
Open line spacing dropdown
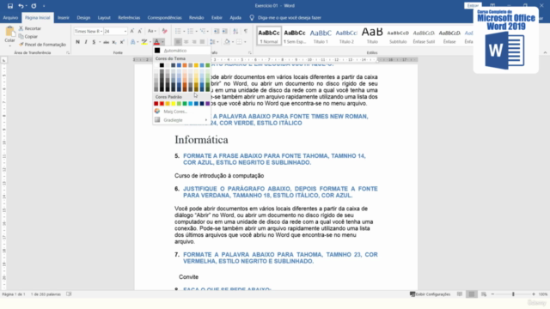click(214, 42)
